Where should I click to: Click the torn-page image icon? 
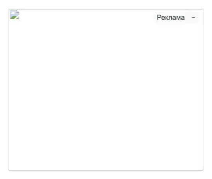[14, 15]
